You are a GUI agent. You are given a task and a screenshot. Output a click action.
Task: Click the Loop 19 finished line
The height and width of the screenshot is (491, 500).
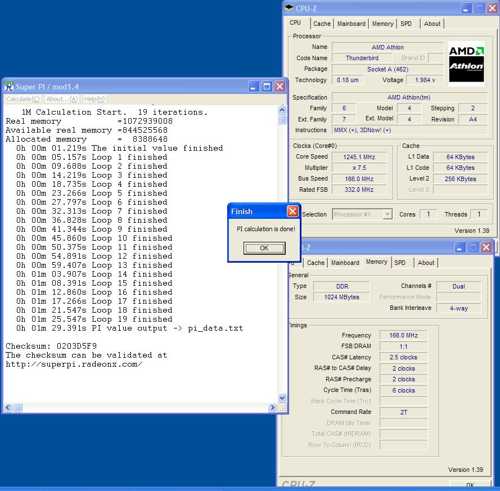(94, 319)
